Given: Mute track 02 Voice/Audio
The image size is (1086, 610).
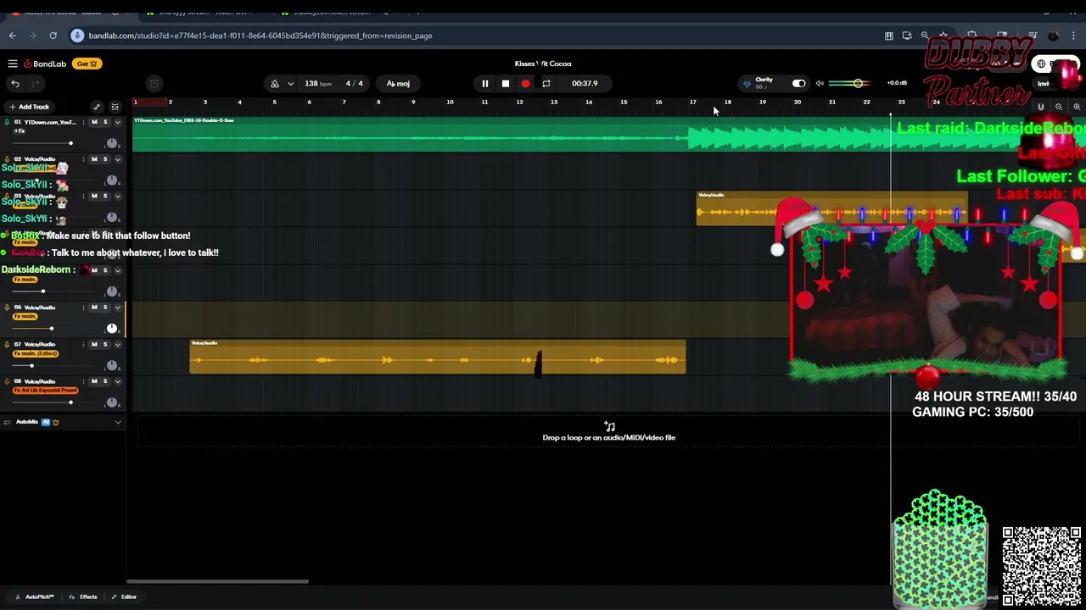Looking at the screenshot, I should [x=94, y=159].
